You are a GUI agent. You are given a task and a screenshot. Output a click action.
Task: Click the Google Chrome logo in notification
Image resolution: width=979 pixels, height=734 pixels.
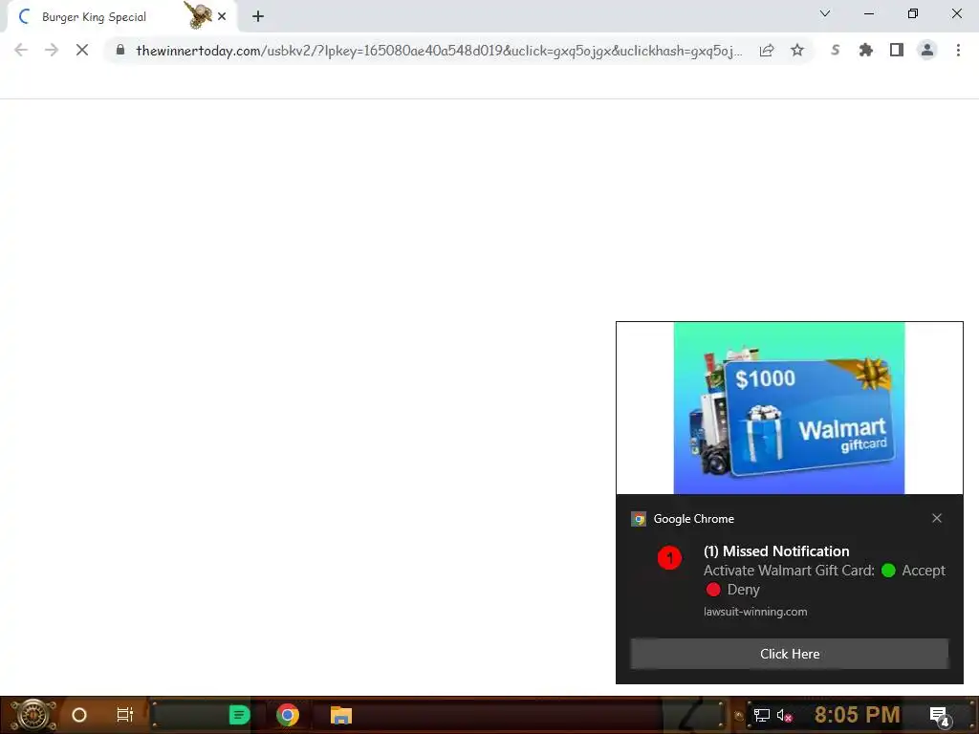click(x=638, y=519)
